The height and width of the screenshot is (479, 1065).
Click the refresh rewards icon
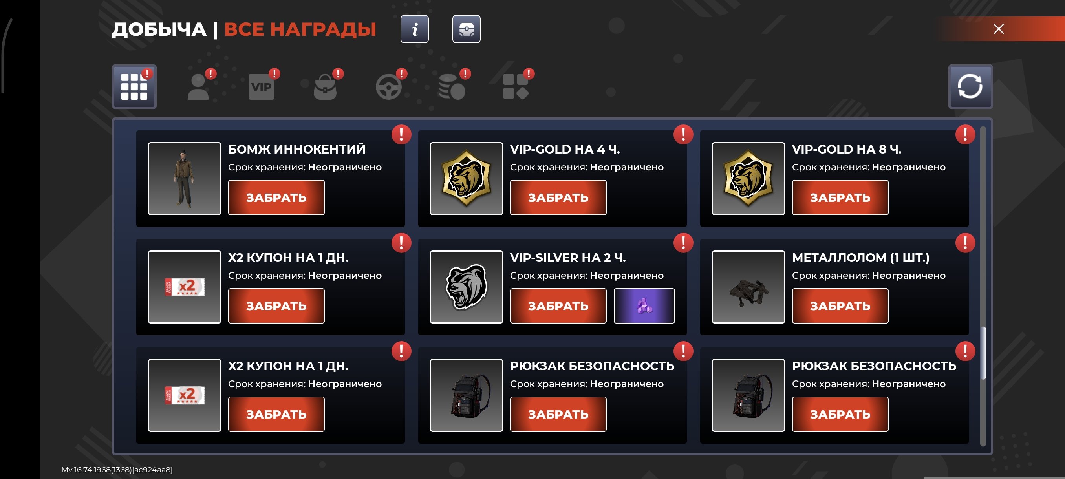(x=970, y=86)
